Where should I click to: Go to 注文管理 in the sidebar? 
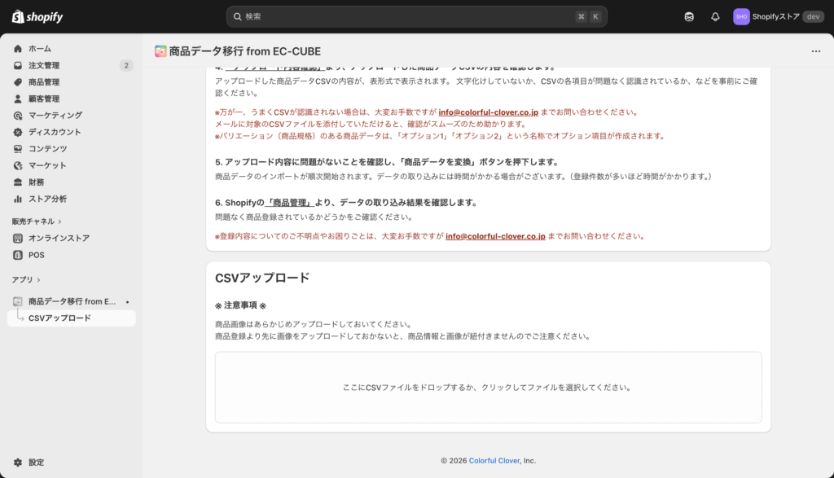[44, 65]
